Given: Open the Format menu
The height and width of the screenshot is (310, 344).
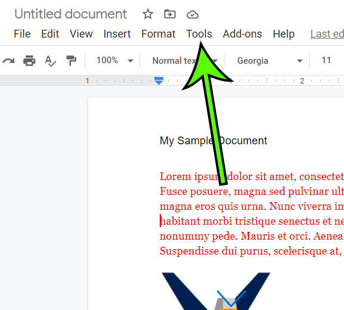Looking at the screenshot, I should pyautogui.click(x=159, y=34).
